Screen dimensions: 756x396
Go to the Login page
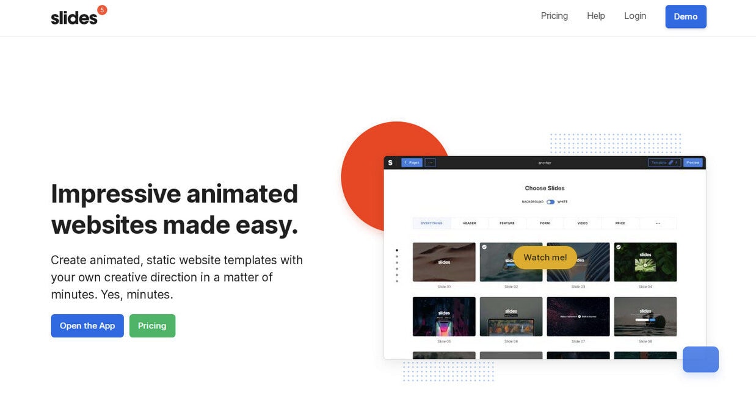point(634,16)
